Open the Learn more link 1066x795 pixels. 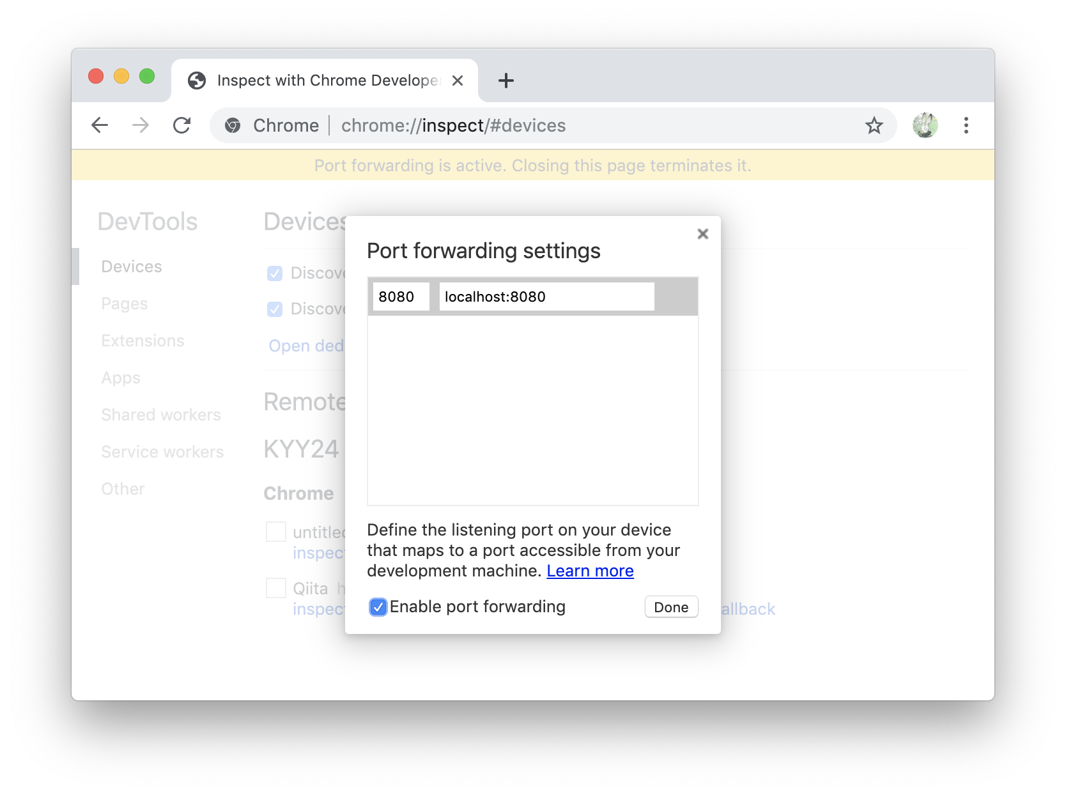click(590, 571)
